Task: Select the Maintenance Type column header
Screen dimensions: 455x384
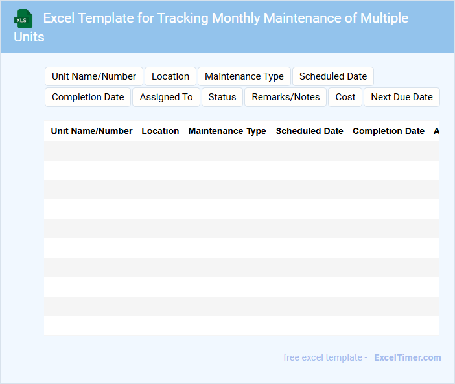Action: coord(227,131)
